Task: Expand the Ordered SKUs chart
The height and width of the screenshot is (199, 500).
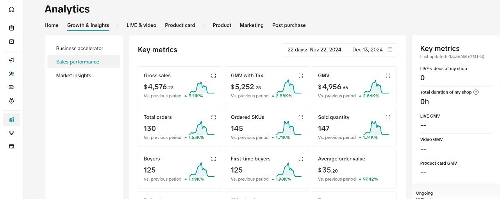Action: coord(300,117)
